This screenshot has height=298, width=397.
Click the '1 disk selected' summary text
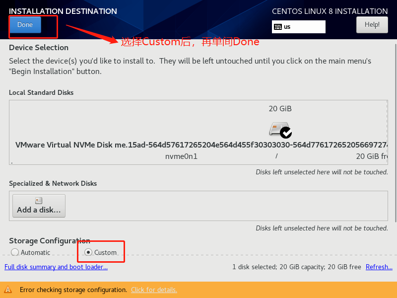coord(255,267)
